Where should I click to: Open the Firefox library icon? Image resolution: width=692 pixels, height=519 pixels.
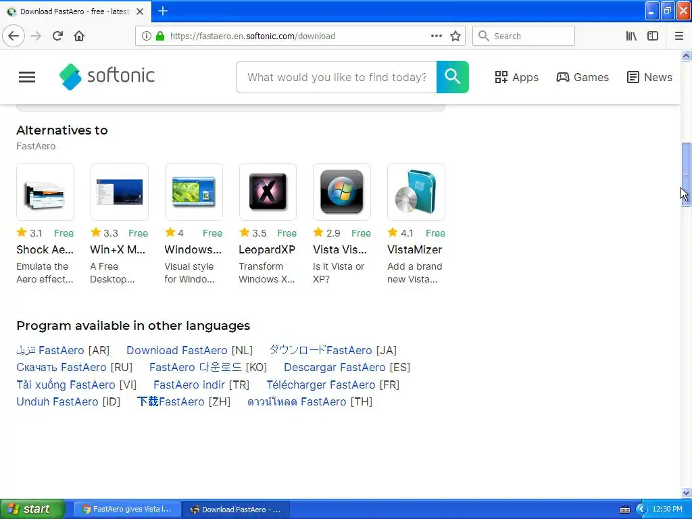[x=631, y=36]
